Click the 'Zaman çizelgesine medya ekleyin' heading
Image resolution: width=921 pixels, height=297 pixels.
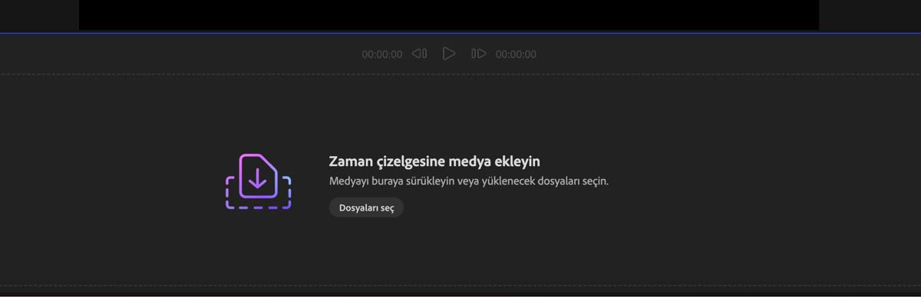(434, 162)
